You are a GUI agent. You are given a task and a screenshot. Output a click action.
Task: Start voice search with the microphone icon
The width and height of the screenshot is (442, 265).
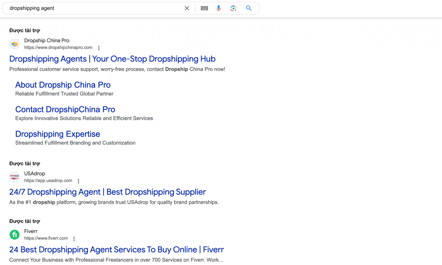coord(218,8)
